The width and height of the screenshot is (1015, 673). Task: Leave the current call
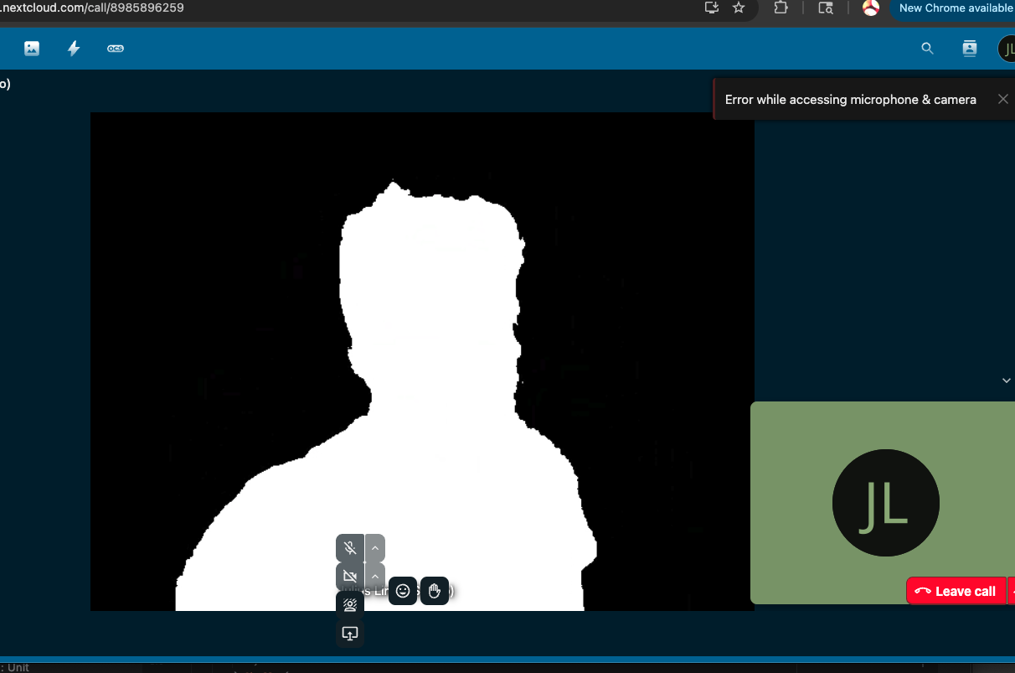(x=956, y=590)
